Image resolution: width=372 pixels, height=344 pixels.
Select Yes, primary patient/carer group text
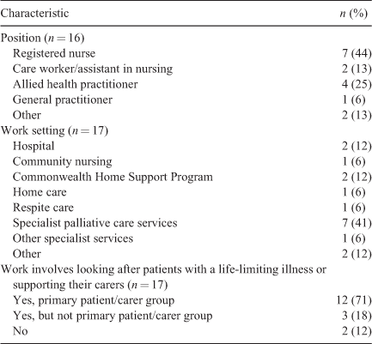(x=94, y=300)
